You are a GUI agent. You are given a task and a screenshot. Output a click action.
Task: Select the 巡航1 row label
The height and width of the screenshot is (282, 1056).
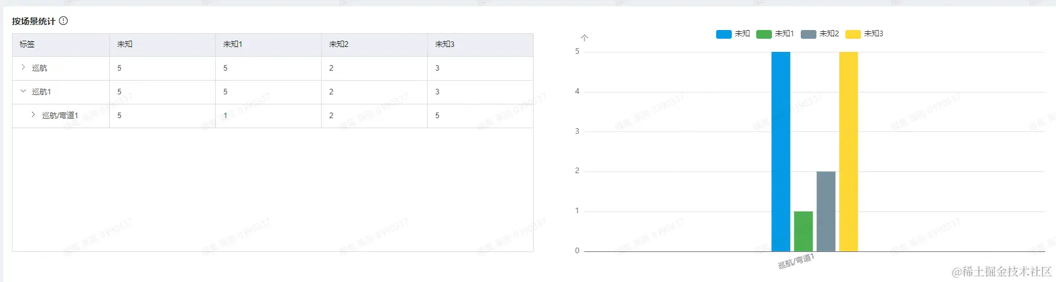(x=41, y=92)
